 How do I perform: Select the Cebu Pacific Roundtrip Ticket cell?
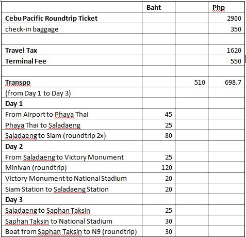coord(72,18)
